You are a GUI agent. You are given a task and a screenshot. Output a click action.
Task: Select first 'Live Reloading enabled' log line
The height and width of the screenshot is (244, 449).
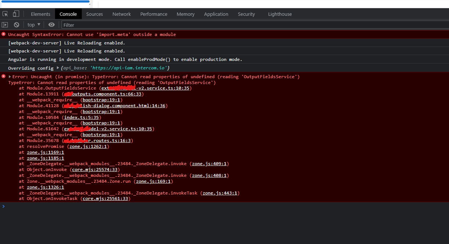pyautogui.click(x=66, y=43)
